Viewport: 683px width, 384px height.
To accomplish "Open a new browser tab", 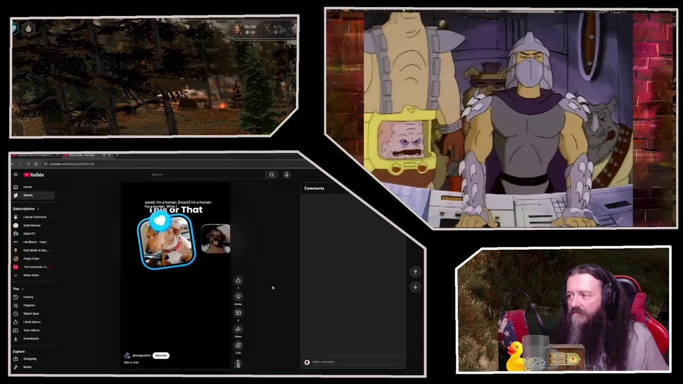I will (117, 155).
